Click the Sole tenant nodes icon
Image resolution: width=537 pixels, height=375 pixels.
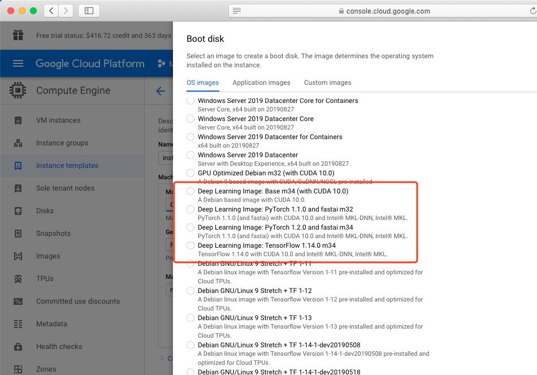tap(18, 188)
